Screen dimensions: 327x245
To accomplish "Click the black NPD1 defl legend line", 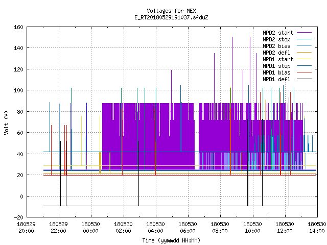I will pos(304,79).
